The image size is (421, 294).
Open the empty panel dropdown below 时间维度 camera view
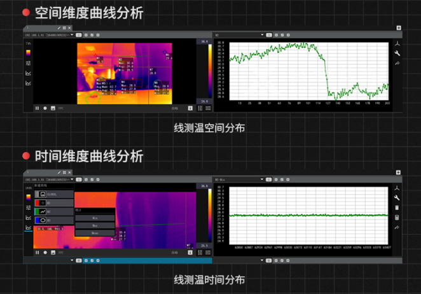click(x=72, y=260)
